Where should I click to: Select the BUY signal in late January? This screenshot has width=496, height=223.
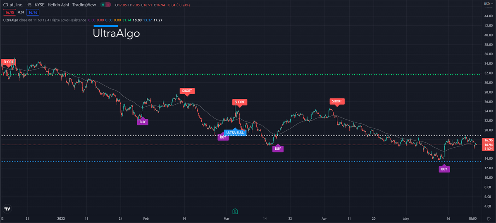(143, 122)
